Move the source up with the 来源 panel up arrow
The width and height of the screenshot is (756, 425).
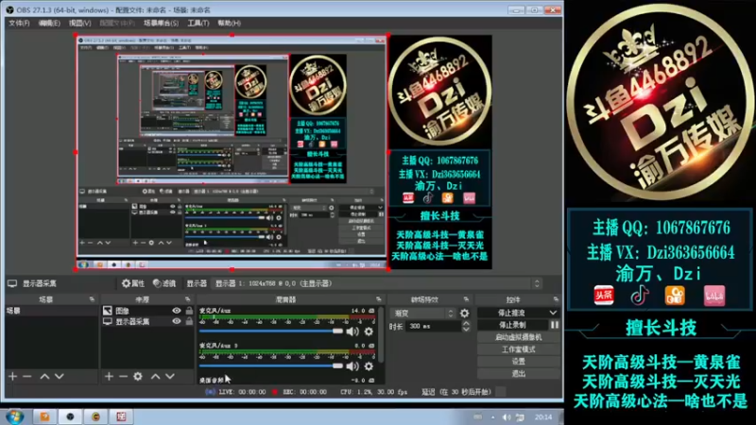point(155,376)
